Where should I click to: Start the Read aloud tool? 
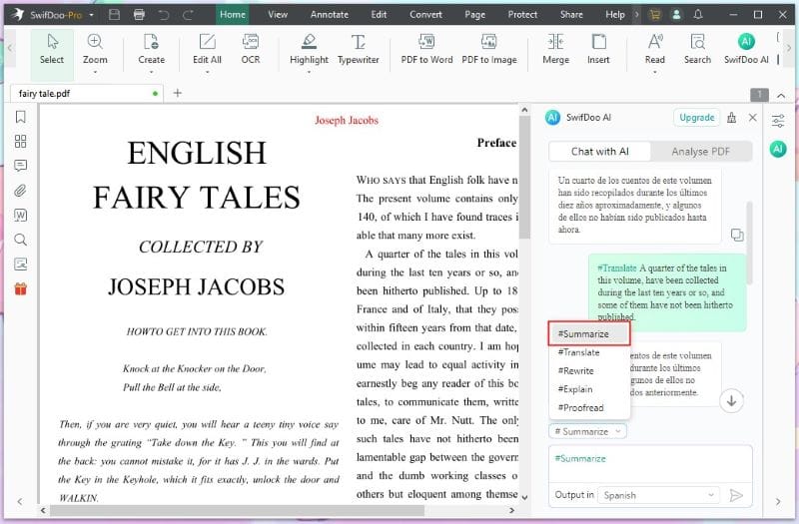(655, 49)
